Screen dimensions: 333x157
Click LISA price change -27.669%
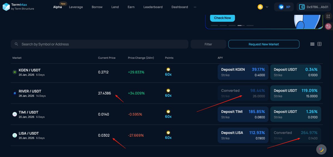pos(136,135)
